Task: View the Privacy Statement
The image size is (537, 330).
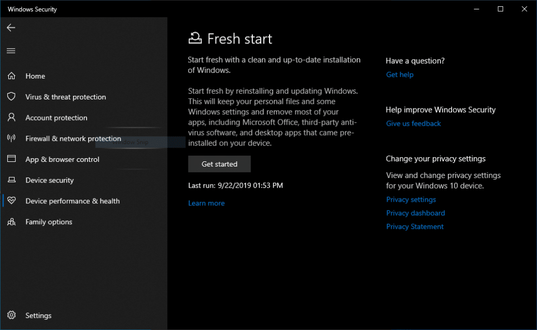Action: [415, 226]
